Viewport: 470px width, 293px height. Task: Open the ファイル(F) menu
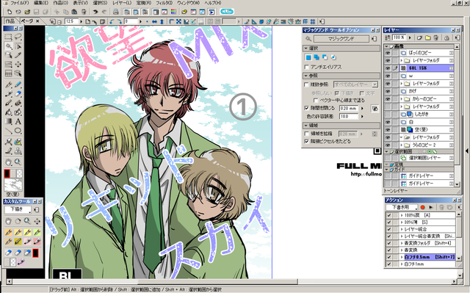[20, 3]
